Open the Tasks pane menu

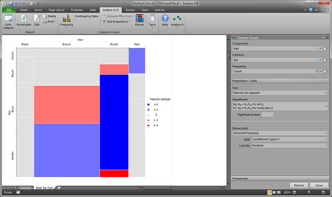click(152, 21)
